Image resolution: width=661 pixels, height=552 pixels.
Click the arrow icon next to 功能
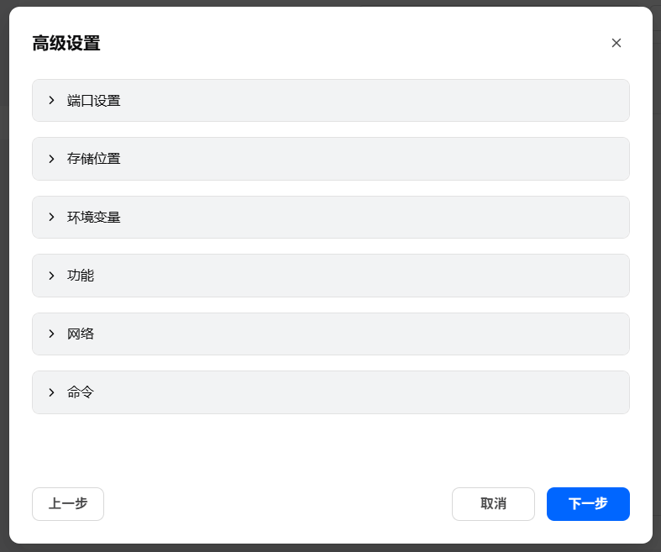point(51,276)
